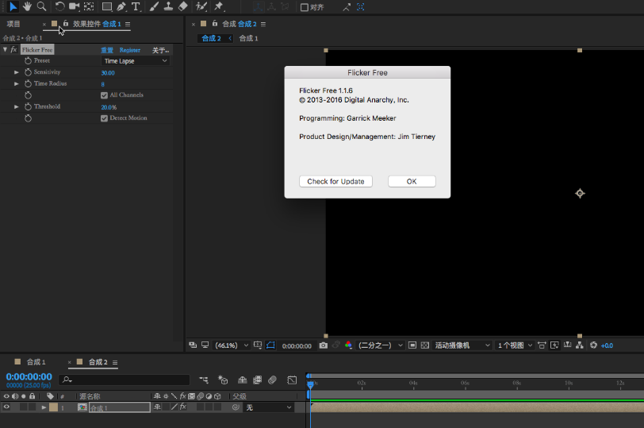This screenshot has height=428, width=644.
Task: Select the Roto Brush tool
Action: coord(201,6)
